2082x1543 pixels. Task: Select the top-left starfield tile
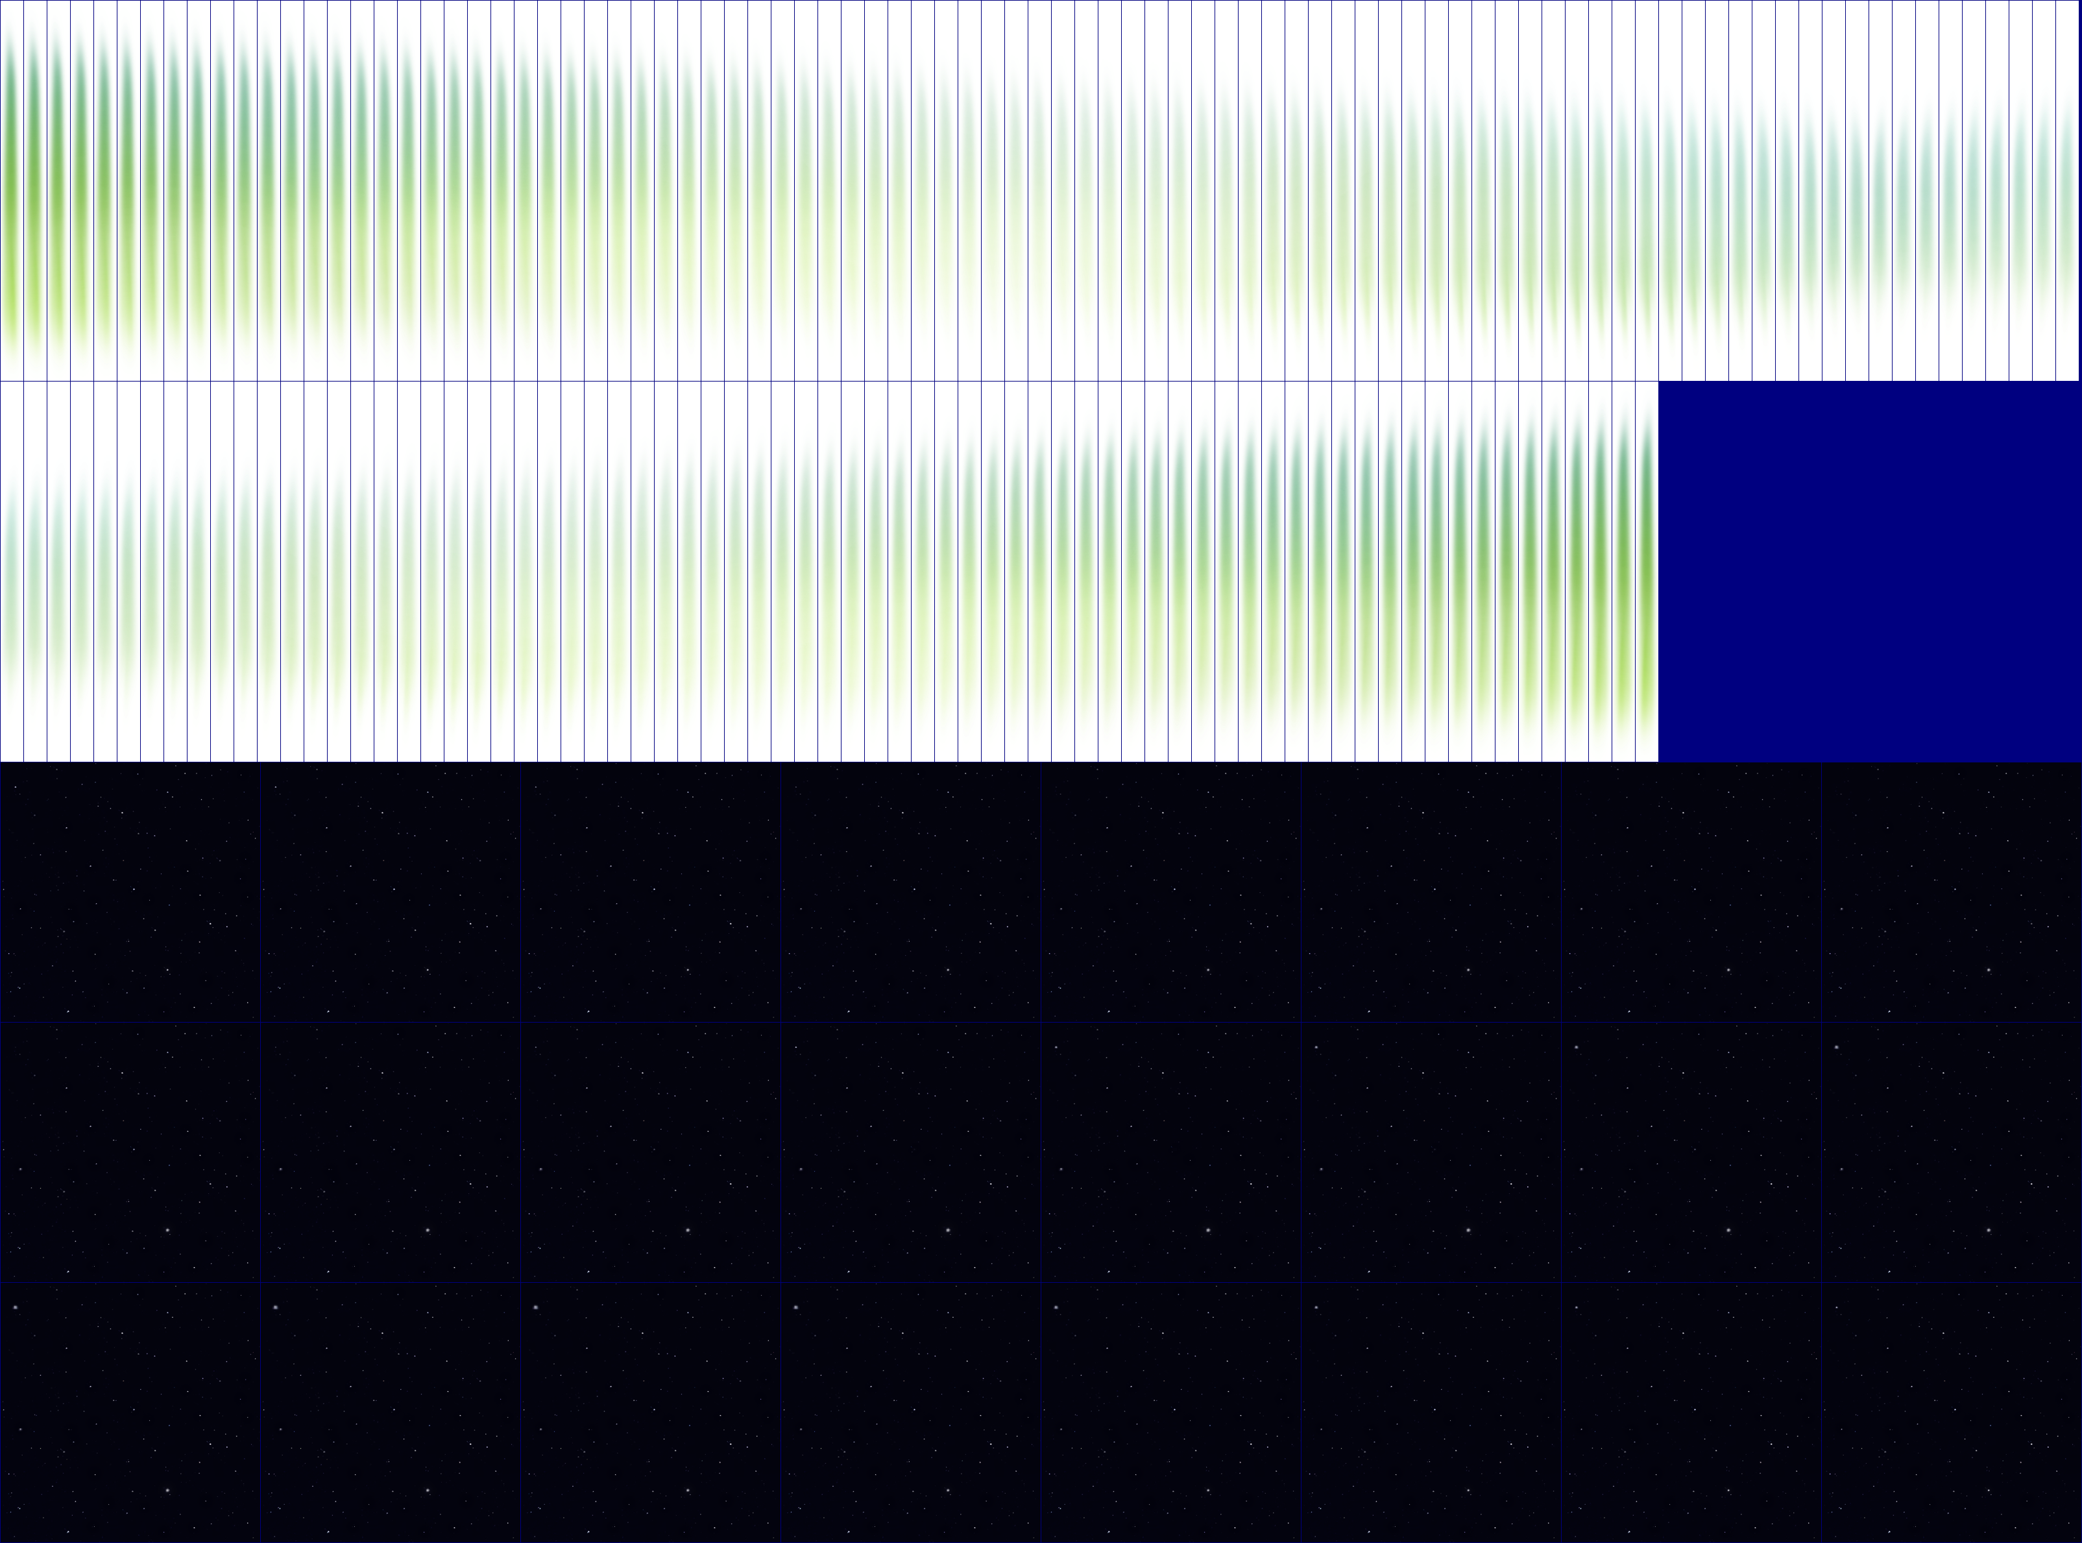point(130,892)
